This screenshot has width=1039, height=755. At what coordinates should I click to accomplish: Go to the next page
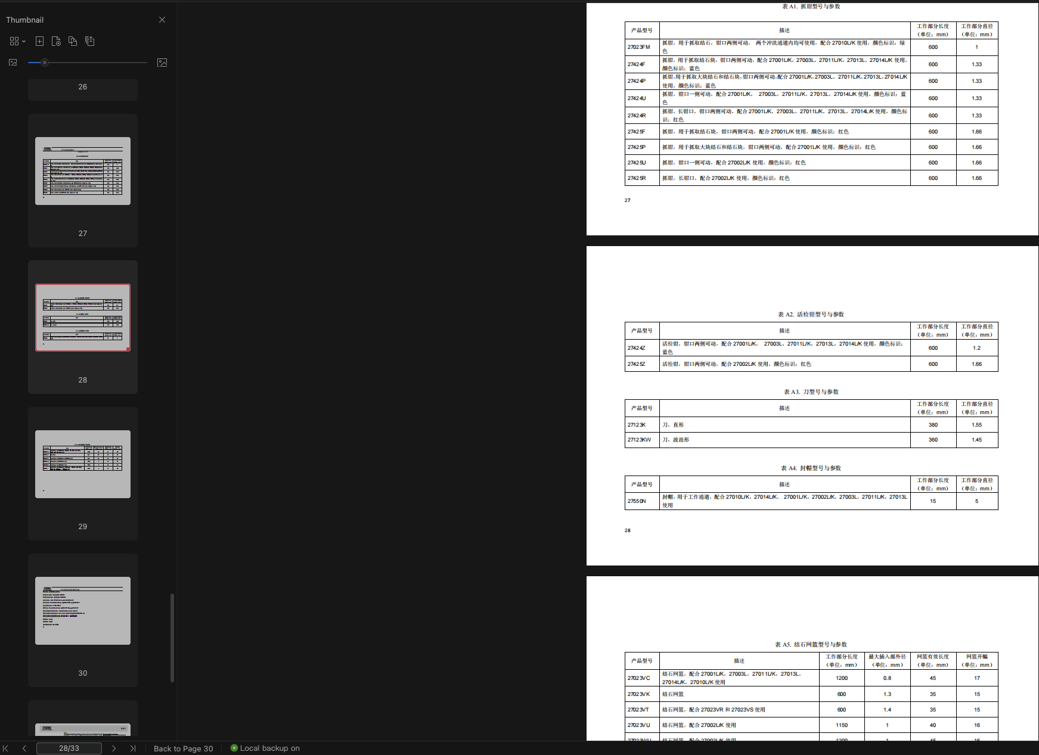[114, 748]
